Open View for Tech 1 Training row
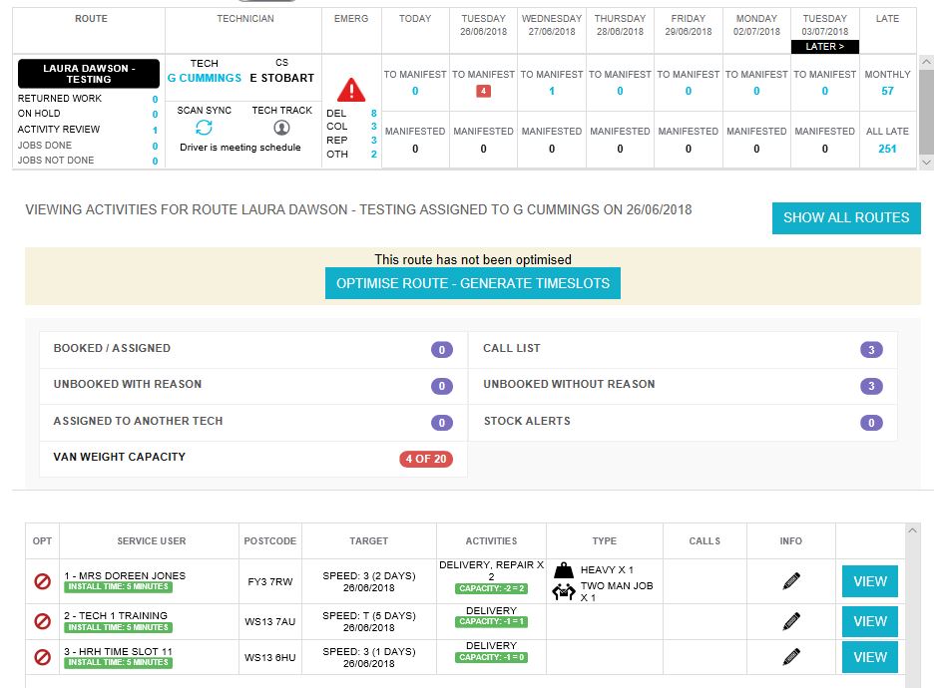Viewport: 941px width, 688px height. point(869,621)
